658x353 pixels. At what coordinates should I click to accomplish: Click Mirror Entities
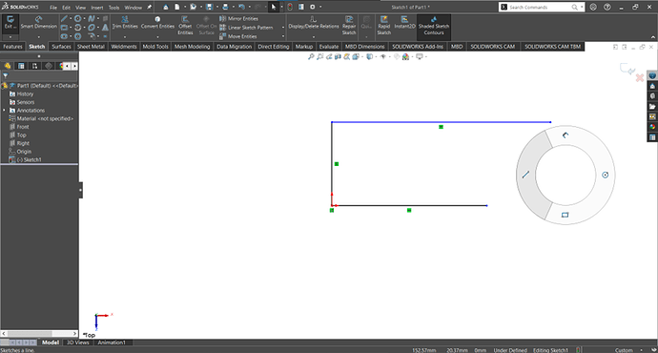click(x=238, y=18)
